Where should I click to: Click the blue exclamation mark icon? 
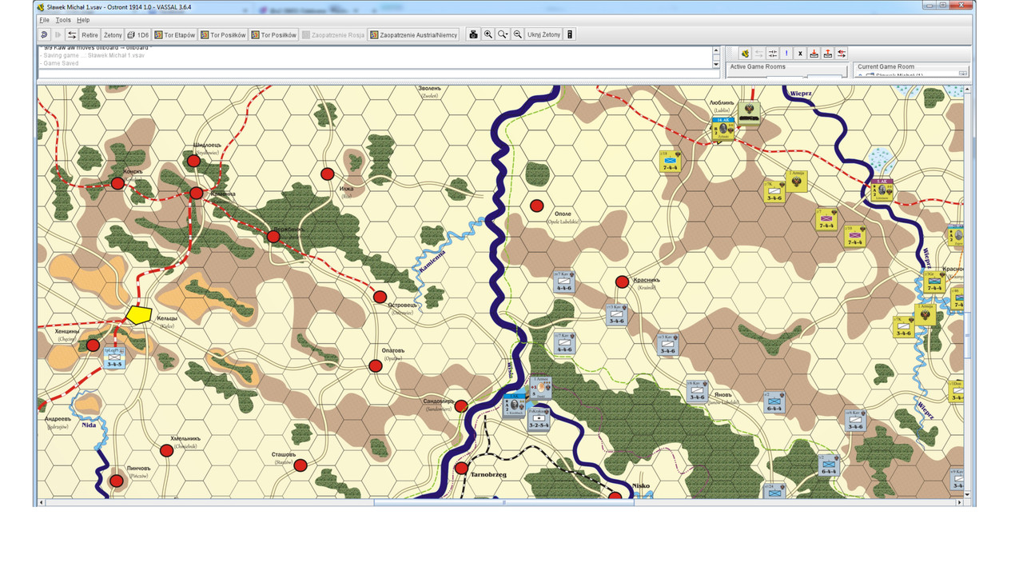click(786, 54)
